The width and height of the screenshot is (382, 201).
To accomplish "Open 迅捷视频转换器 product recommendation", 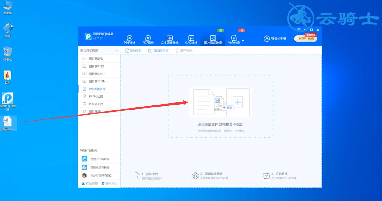I will point(99,167).
